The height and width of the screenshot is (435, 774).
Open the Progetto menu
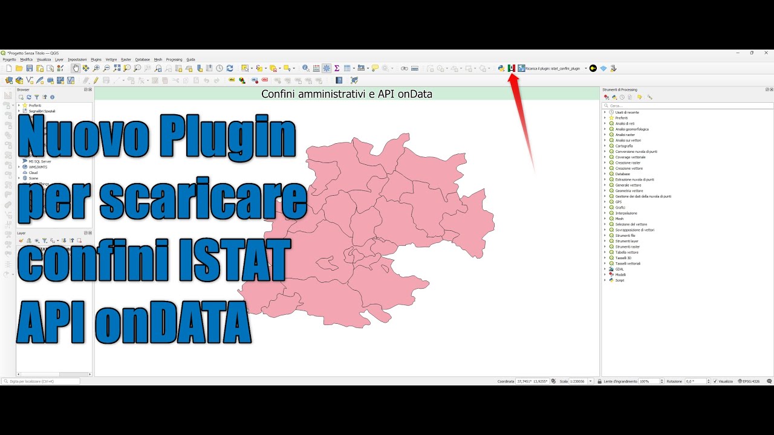[9, 60]
